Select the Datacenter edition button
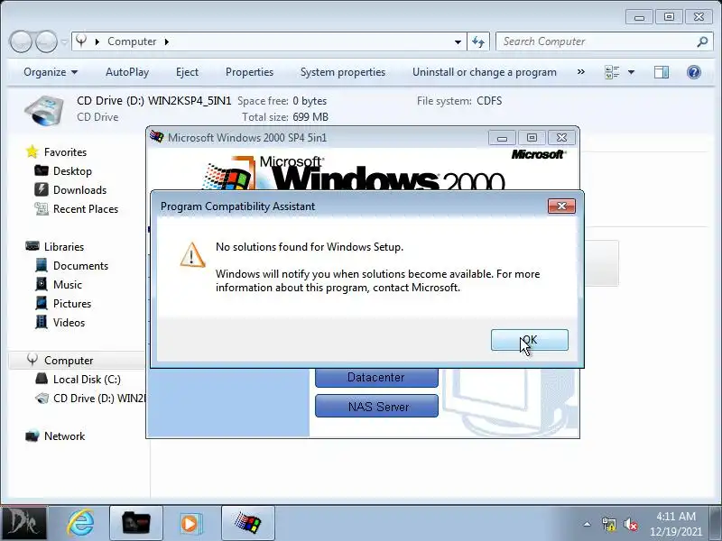This screenshot has width=722, height=541. pyautogui.click(x=376, y=377)
